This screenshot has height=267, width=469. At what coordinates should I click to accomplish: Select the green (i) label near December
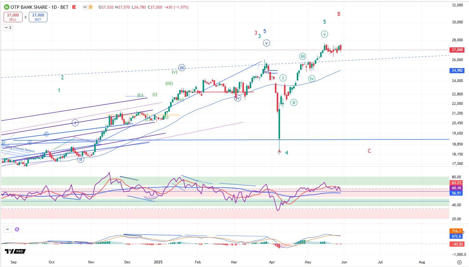coord(155,94)
